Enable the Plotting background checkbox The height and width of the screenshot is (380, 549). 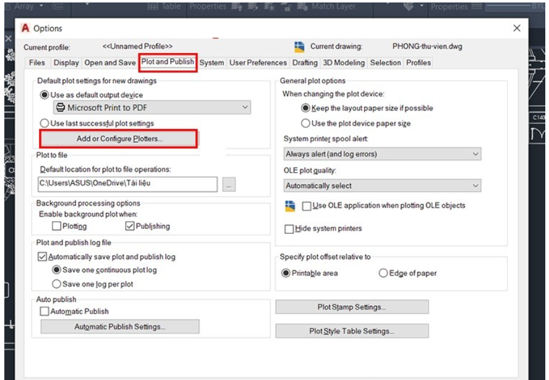[57, 226]
